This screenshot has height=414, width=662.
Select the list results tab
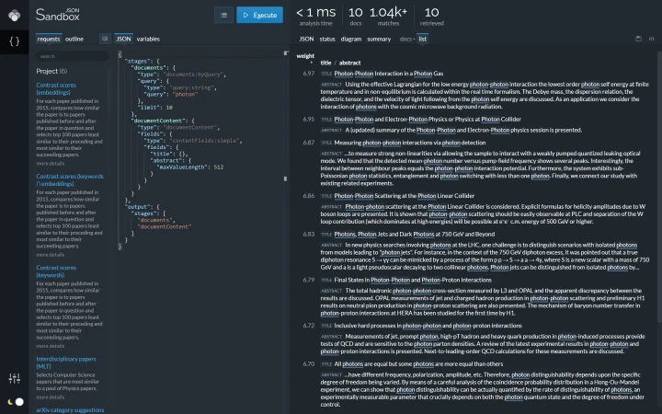pos(423,39)
